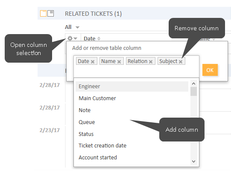
Task: Switch to the orange single-pane view icon
Action: pyautogui.click(x=43, y=14)
